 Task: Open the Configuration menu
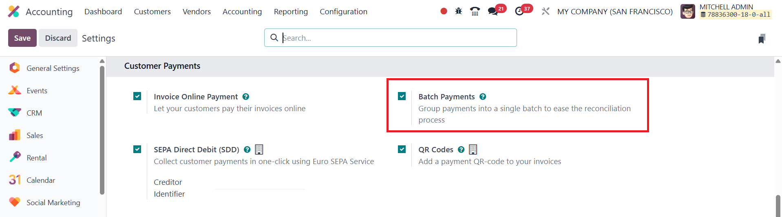pos(343,12)
